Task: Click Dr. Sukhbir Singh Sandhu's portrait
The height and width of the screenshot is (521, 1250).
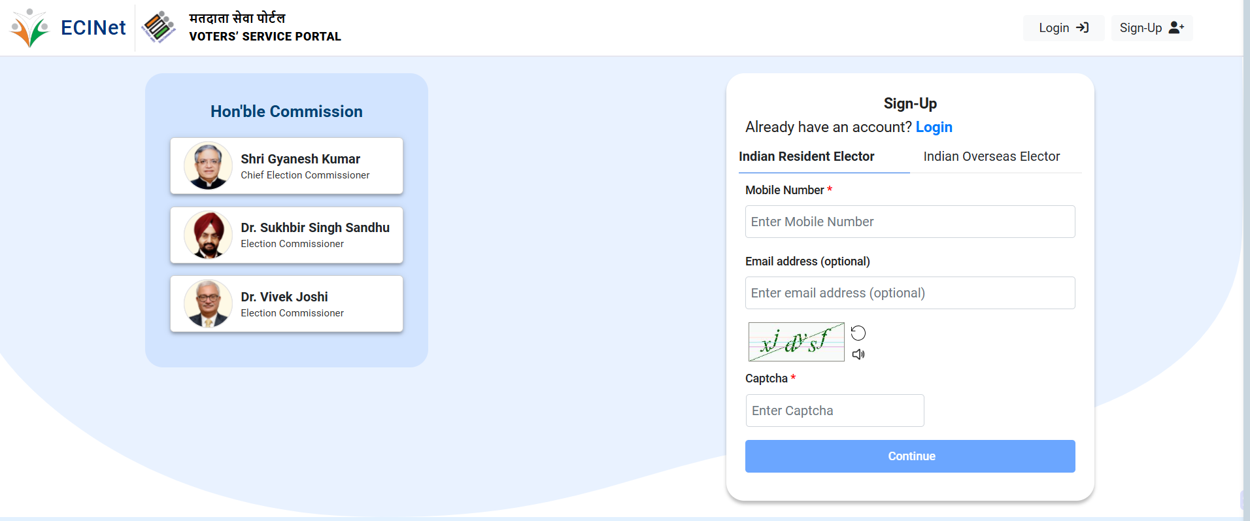Action: (208, 235)
